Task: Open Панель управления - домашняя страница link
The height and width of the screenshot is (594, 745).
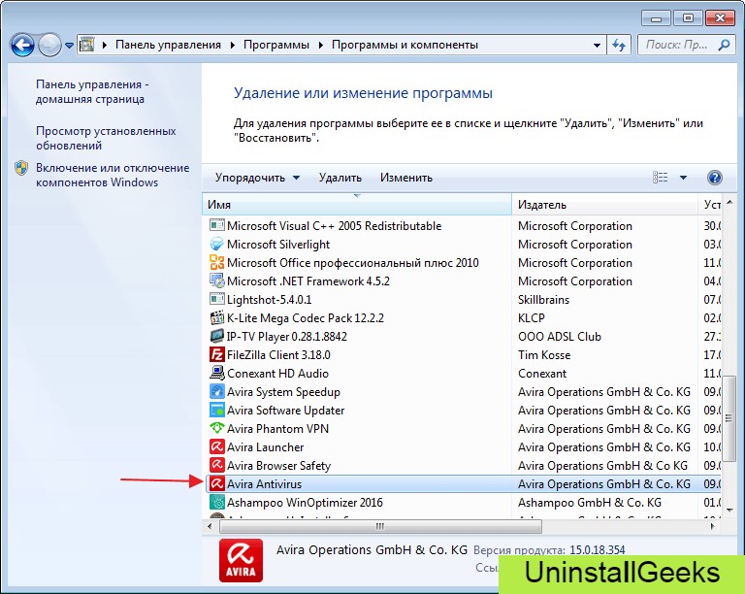Action: click(93, 91)
